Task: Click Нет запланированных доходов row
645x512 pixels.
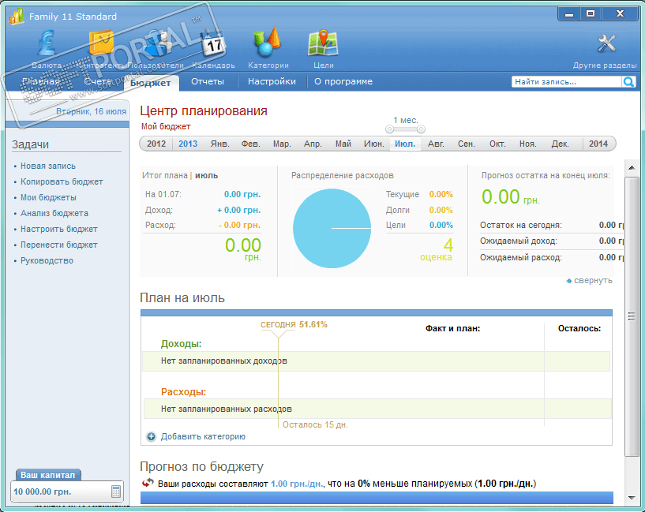Action: pyautogui.click(x=376, y=361)
